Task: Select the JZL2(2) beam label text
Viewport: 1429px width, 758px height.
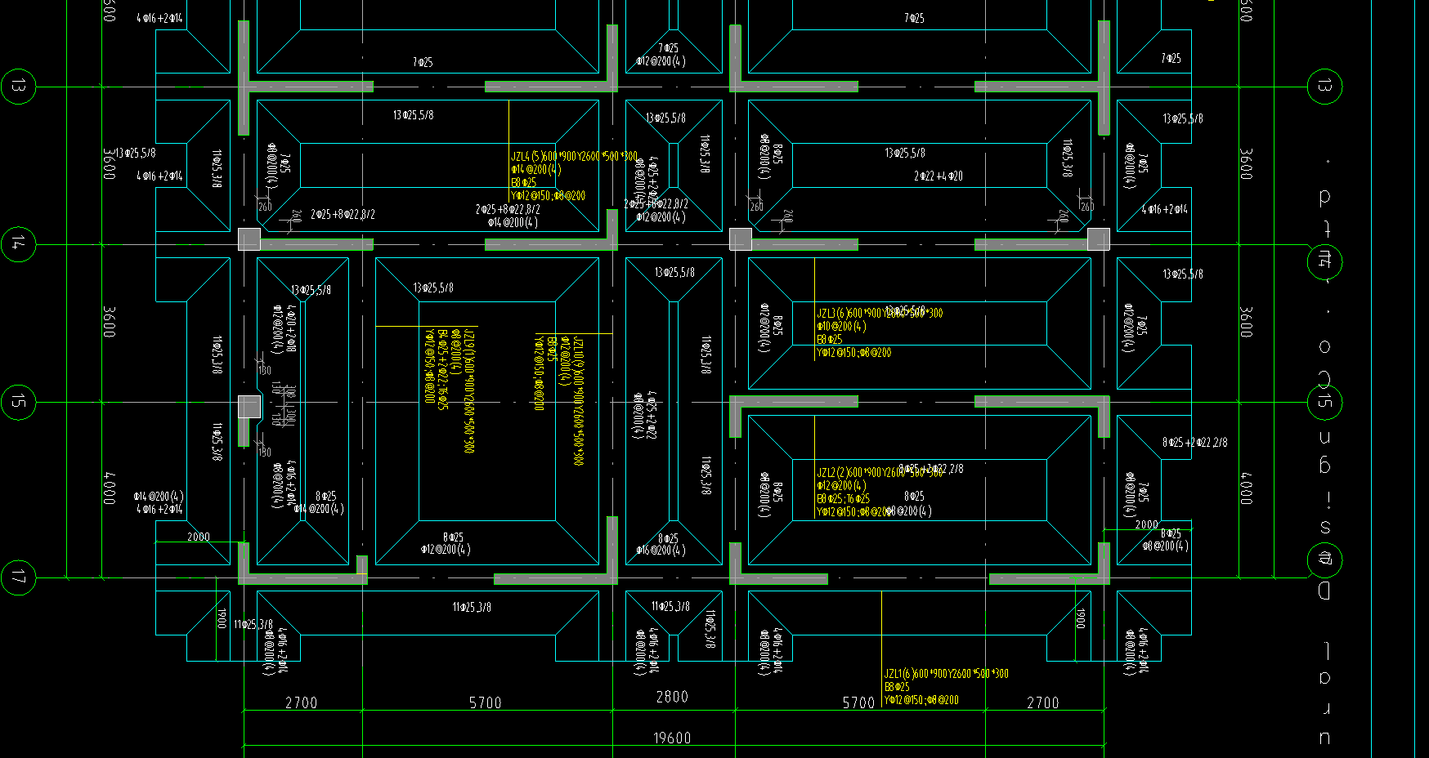Action: click(x=879, y=472)
